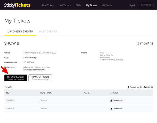Click General type in row 3996810
Screen dimensions: 157x123
[x=43, y=100]
